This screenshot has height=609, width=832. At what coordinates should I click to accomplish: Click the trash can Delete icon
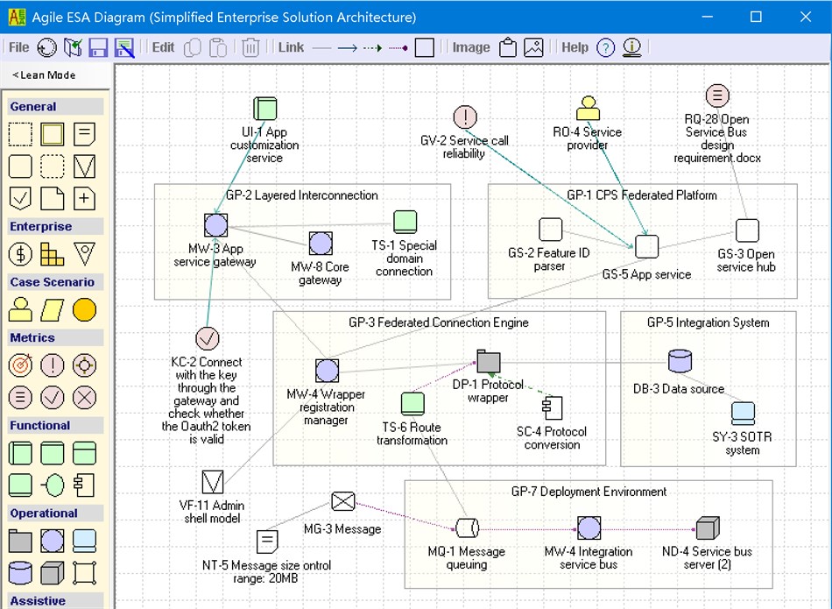tap(250, 48)
